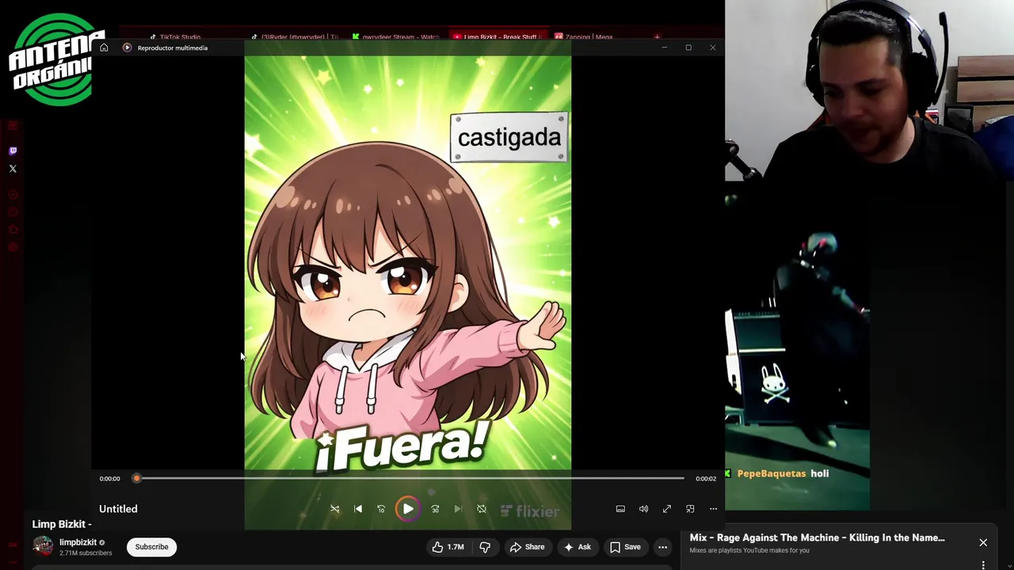The image size is (1014, 570).
Task: Open a new browser tab with plus button
Action: (x=657, y=37)
